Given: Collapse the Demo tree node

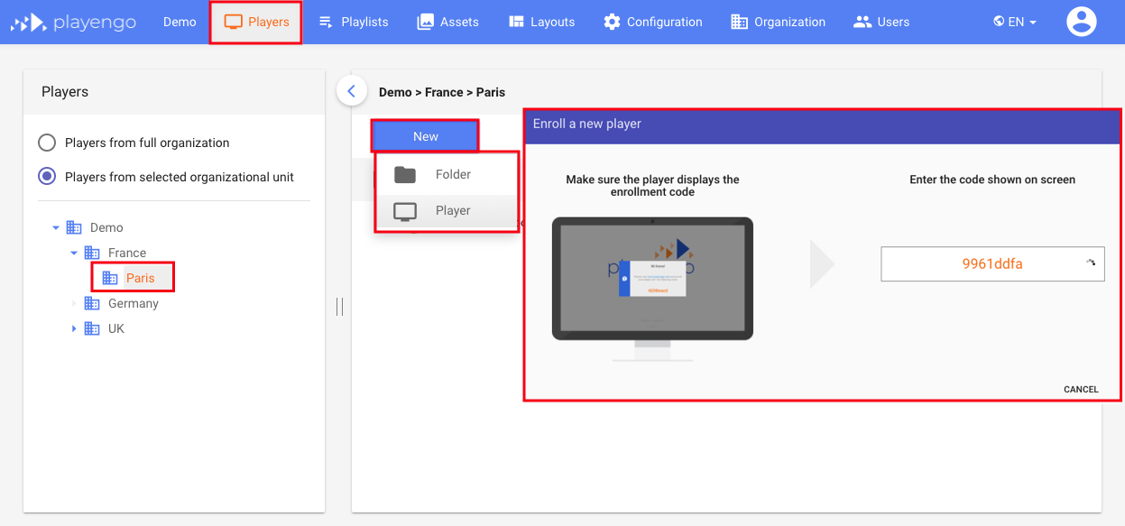Looking at the screenshot, I should pos(56,227).
